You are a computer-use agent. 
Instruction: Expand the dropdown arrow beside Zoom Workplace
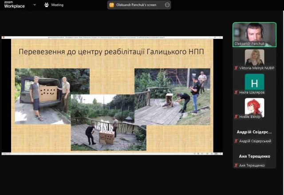pos(35,5)
